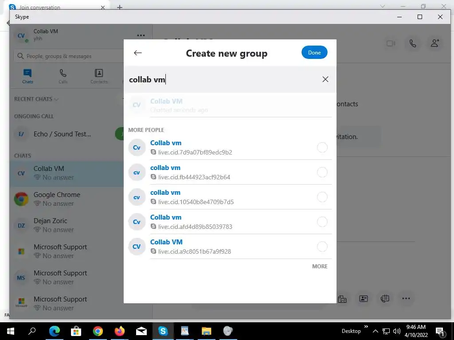Image resolution: width=454 pixels, height=340 pixels.
Task: Open the Microsoft Support chat with MS avatar
Action: (x=67, y=278)
